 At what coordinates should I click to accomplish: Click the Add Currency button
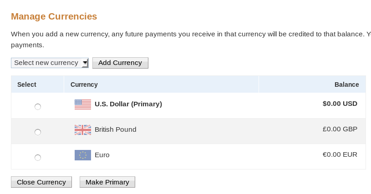coord(120,63)
